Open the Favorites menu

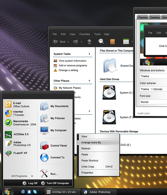85,34
